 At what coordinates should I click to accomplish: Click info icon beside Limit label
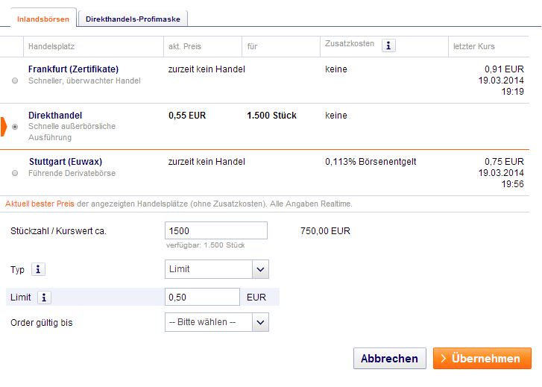tap(45, 298)
